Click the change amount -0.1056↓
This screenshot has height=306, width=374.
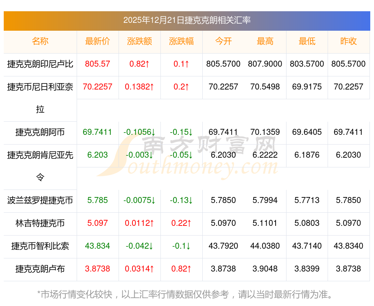140,132
